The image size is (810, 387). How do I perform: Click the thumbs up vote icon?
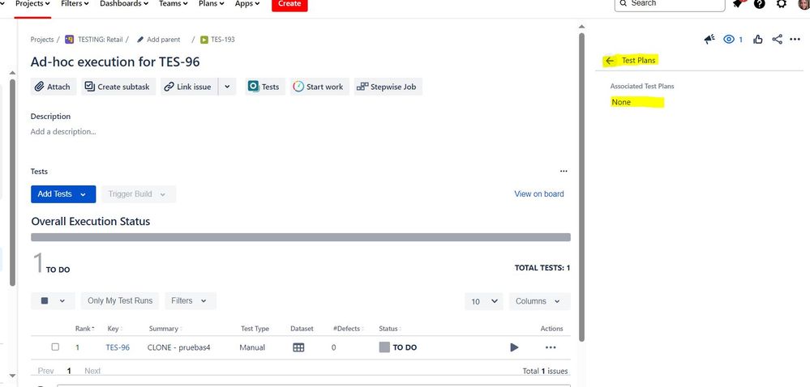click(758, 39)
